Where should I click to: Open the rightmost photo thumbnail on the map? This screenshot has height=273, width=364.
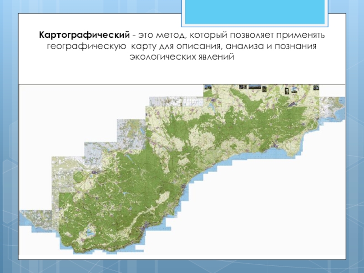click(316, 87)
